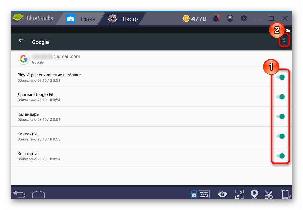Select the Календарь label
The width and height of the screenshot is (303, 210).
pyautogui.click(x=28, y=114)
